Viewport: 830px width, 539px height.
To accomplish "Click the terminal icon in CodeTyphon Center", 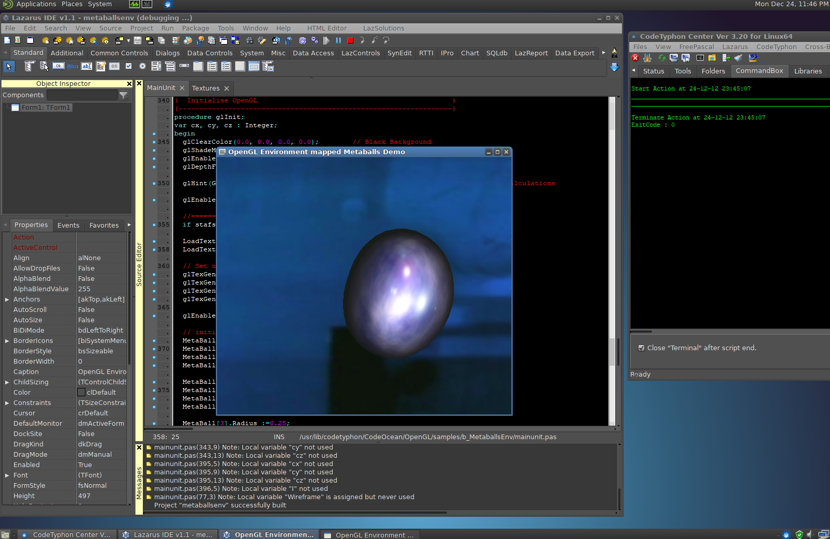I will point(700,58).
